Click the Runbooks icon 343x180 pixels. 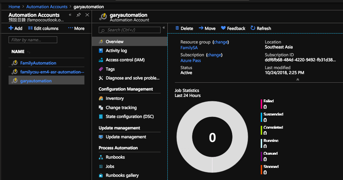(101, 157)
